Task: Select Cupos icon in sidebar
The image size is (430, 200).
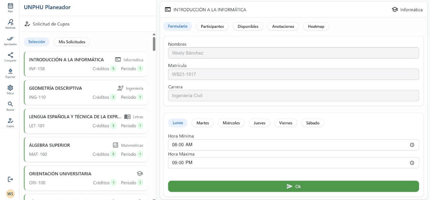Action: click(10, 120)
